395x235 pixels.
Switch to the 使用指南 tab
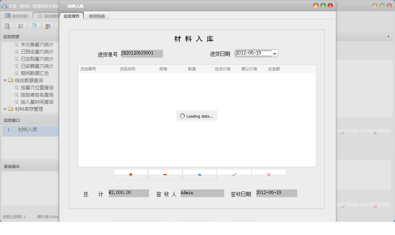(96, 16)
